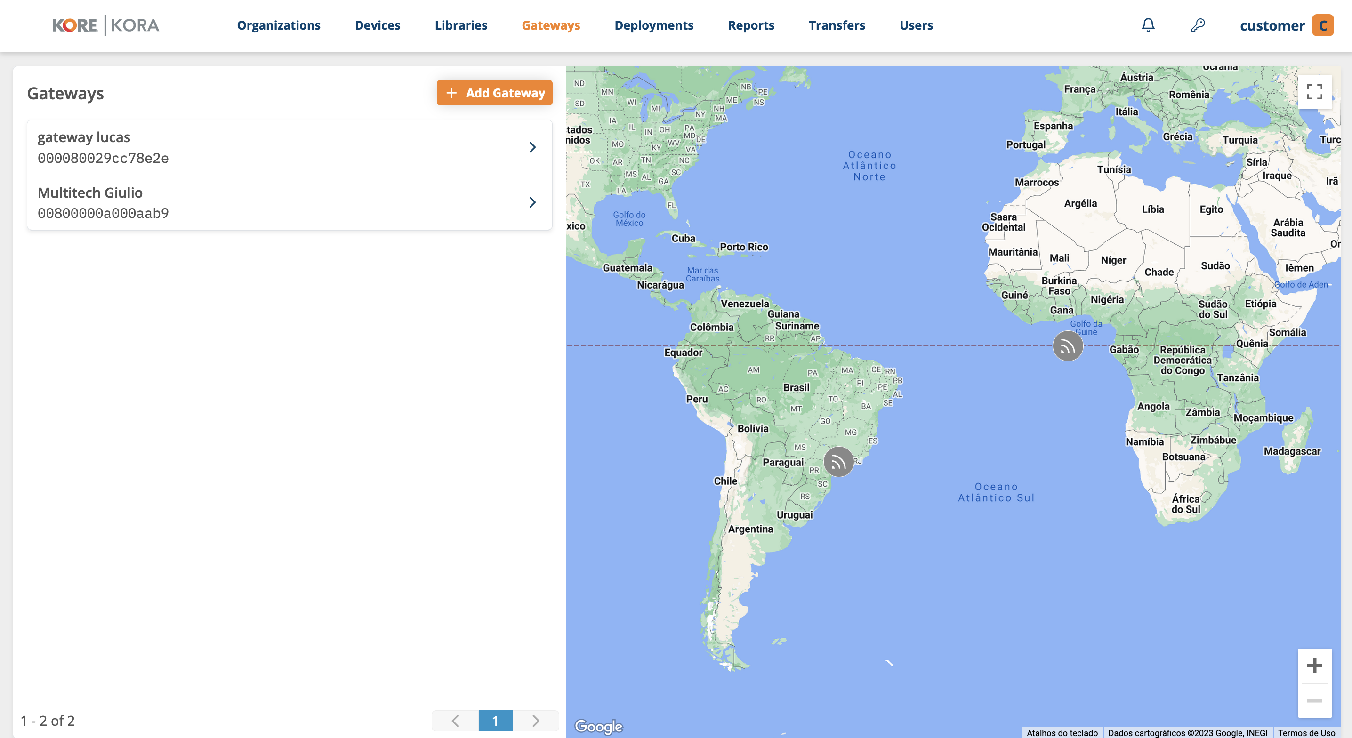Select gateway marker in Gulf of Guinea
Screen dimensions: 1352x738
click(x=1068, y=346)
